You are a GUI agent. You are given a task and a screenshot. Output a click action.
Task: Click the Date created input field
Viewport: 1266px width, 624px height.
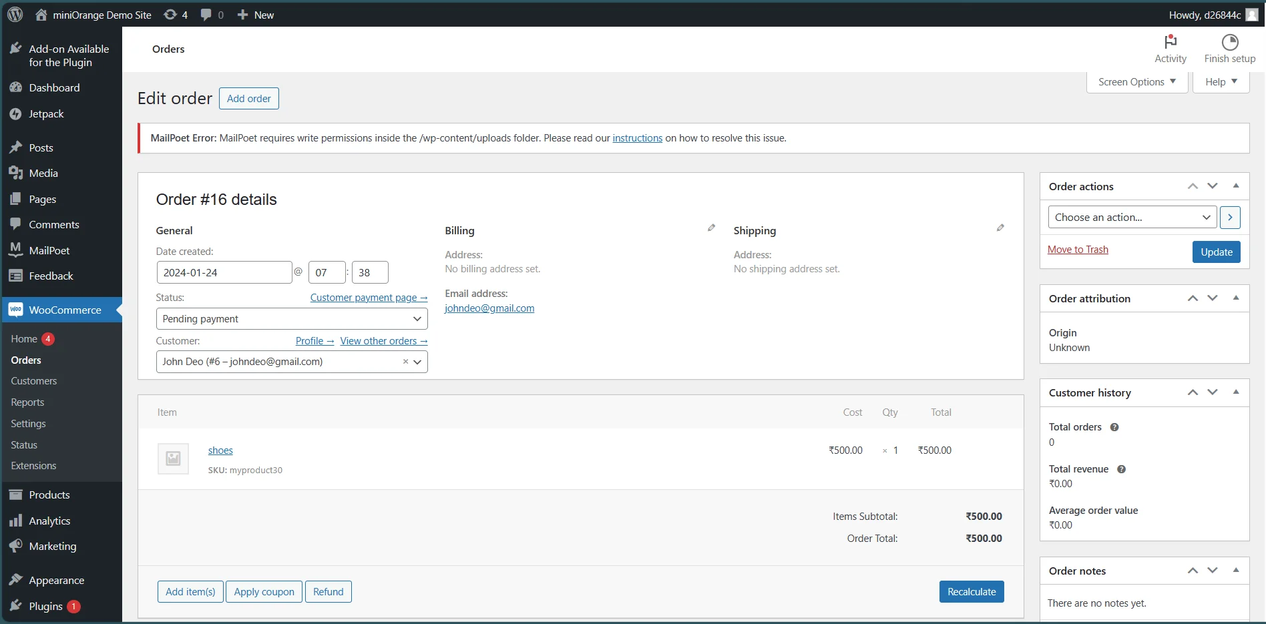pyautogui.click(x=224, y=272)
